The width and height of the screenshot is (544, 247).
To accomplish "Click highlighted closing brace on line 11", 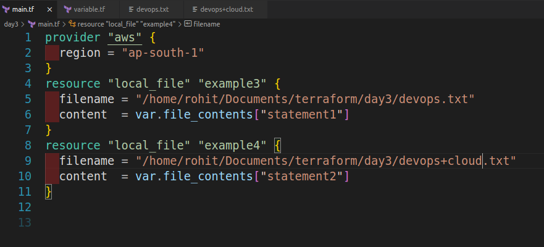I will (x=49, y=192).
